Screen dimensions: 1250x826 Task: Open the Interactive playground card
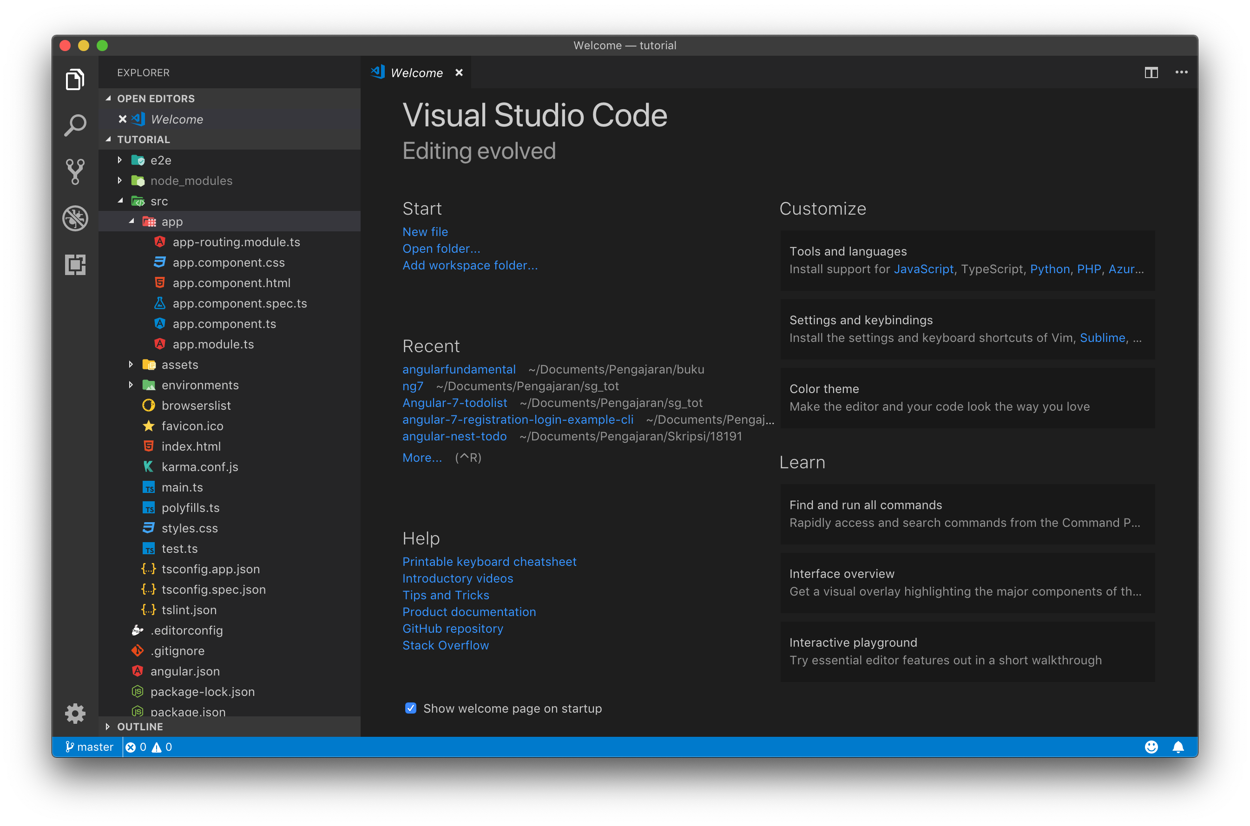click(x=967, y=651)
